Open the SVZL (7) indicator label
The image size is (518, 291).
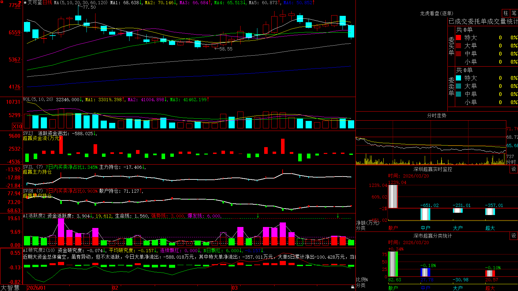point(33,167)
